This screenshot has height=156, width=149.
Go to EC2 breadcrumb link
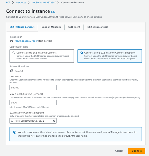(x=8, y=3)
